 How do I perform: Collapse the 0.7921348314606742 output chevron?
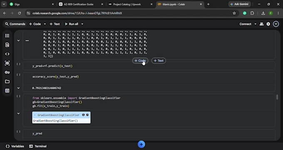[x=18, y=88]
